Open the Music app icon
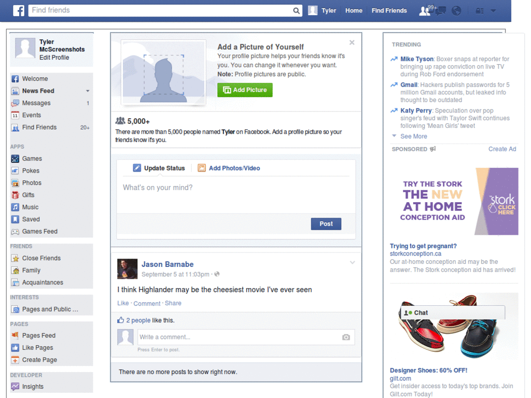Image resolution: width=531 pixels, height=398 pixels. pos(15,207)
